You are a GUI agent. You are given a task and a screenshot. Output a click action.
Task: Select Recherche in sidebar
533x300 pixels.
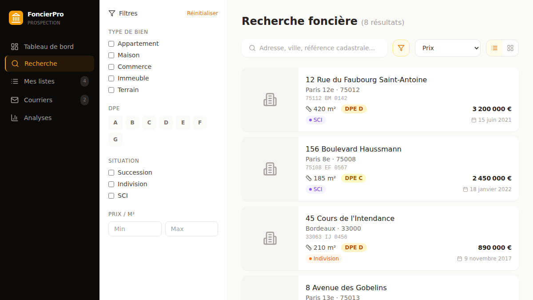coord(49,64)
